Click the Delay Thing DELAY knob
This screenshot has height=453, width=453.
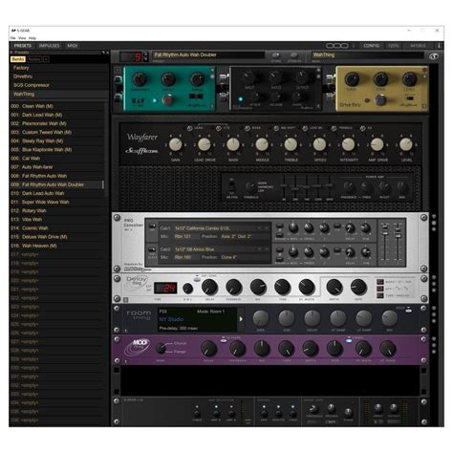(209, 287)
